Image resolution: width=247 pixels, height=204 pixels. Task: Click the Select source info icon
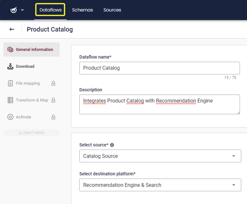112,145
